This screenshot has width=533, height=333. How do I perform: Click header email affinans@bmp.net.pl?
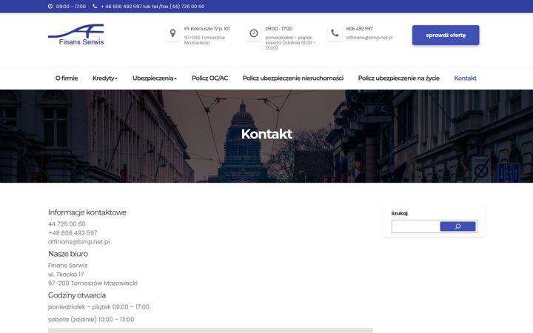pos(369,38)
